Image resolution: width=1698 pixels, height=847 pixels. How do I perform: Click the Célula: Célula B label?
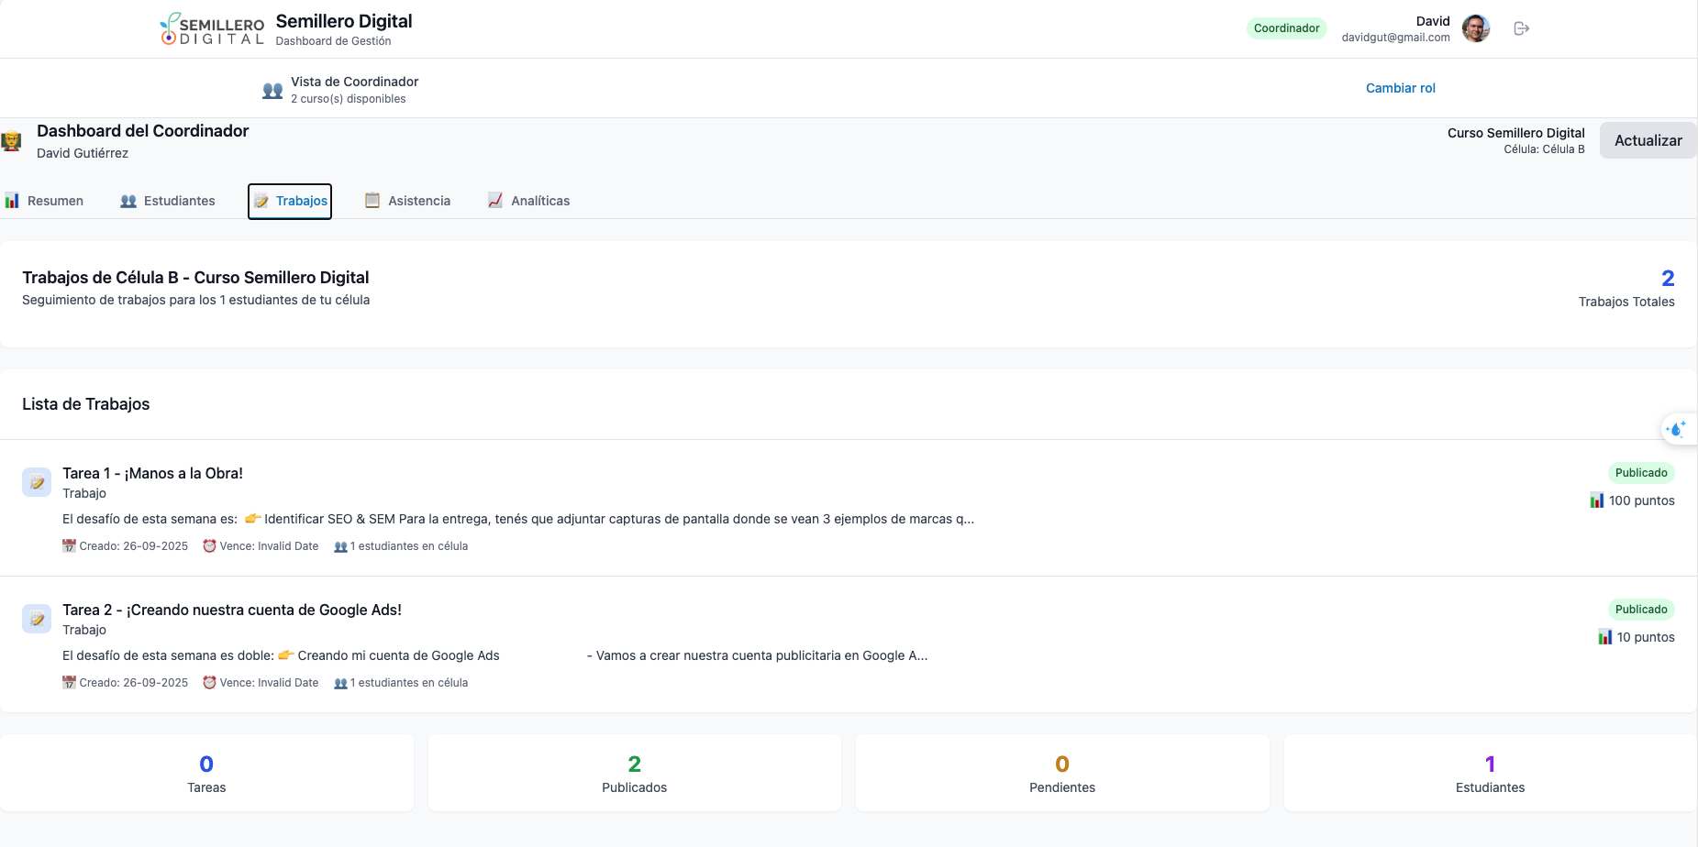pyautogui.click(x=1545, y=149)
